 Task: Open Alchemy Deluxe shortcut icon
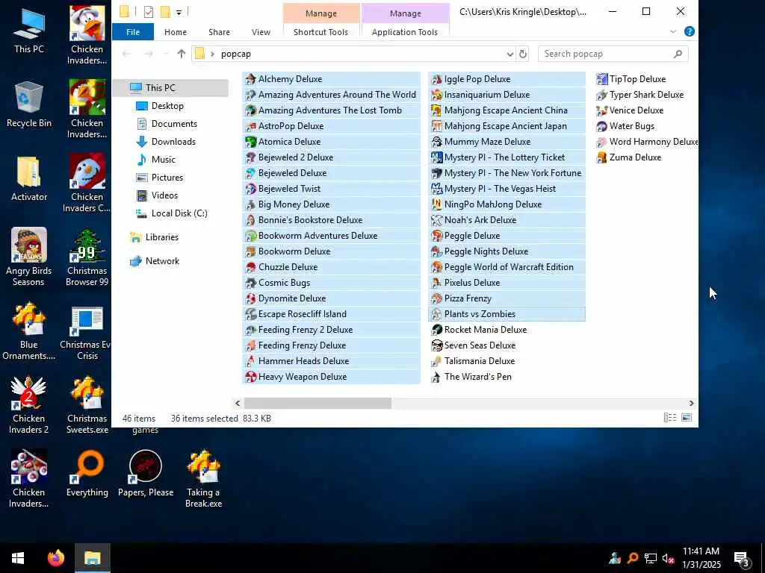pyautogui.click(x=250, y=79)
